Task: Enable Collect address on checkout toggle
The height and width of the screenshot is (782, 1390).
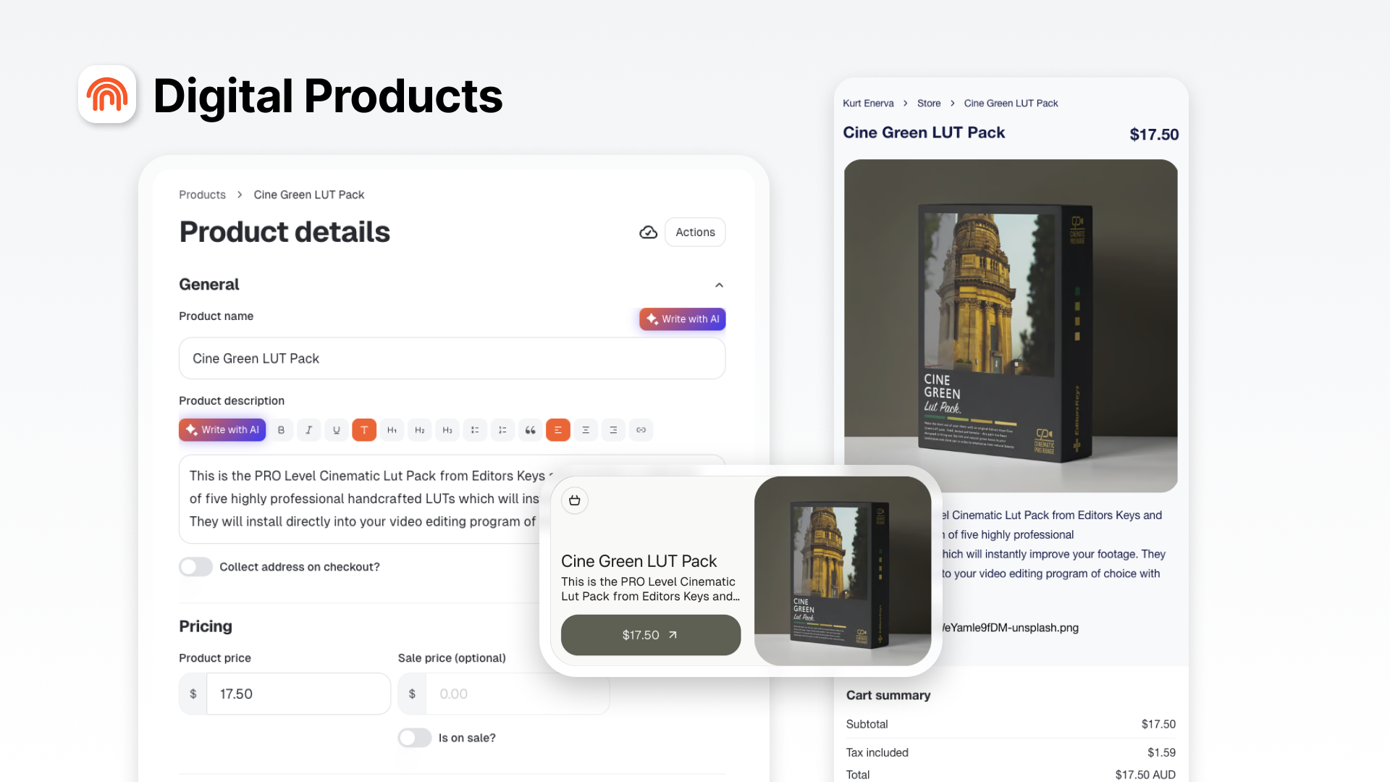Action: pyautogui.click(x=195, y=567)
